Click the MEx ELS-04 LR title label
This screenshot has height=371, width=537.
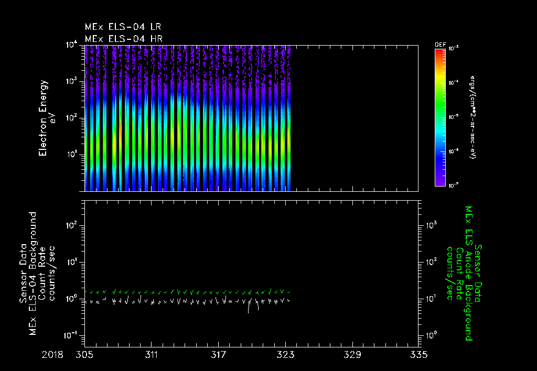point(123,27)
